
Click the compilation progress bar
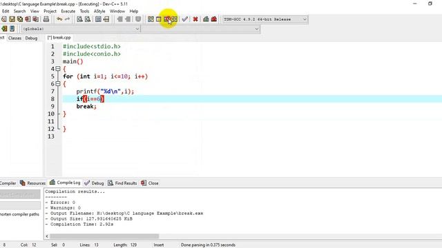(20, 205)
